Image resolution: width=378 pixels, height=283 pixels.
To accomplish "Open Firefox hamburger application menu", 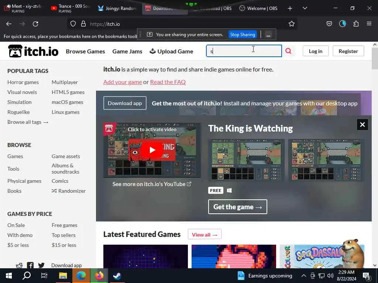I will pyautogui.click(x=369, y=24).
